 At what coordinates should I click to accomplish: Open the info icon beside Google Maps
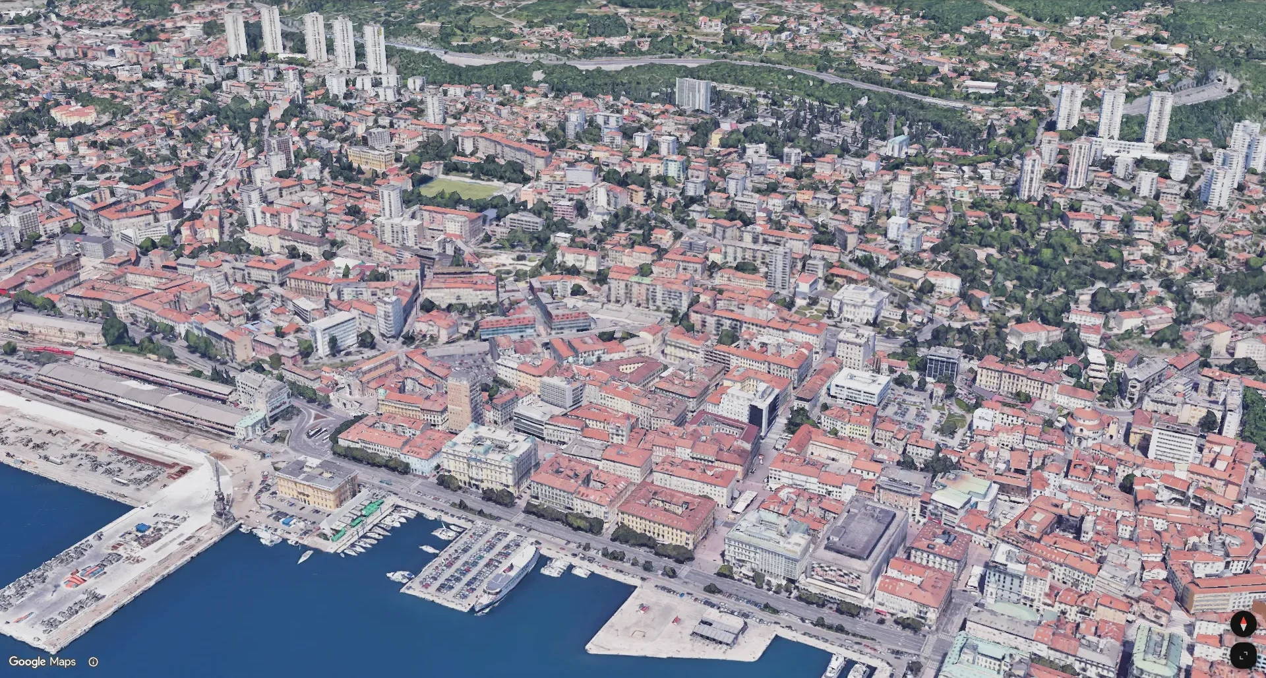(x=93, y=662)
